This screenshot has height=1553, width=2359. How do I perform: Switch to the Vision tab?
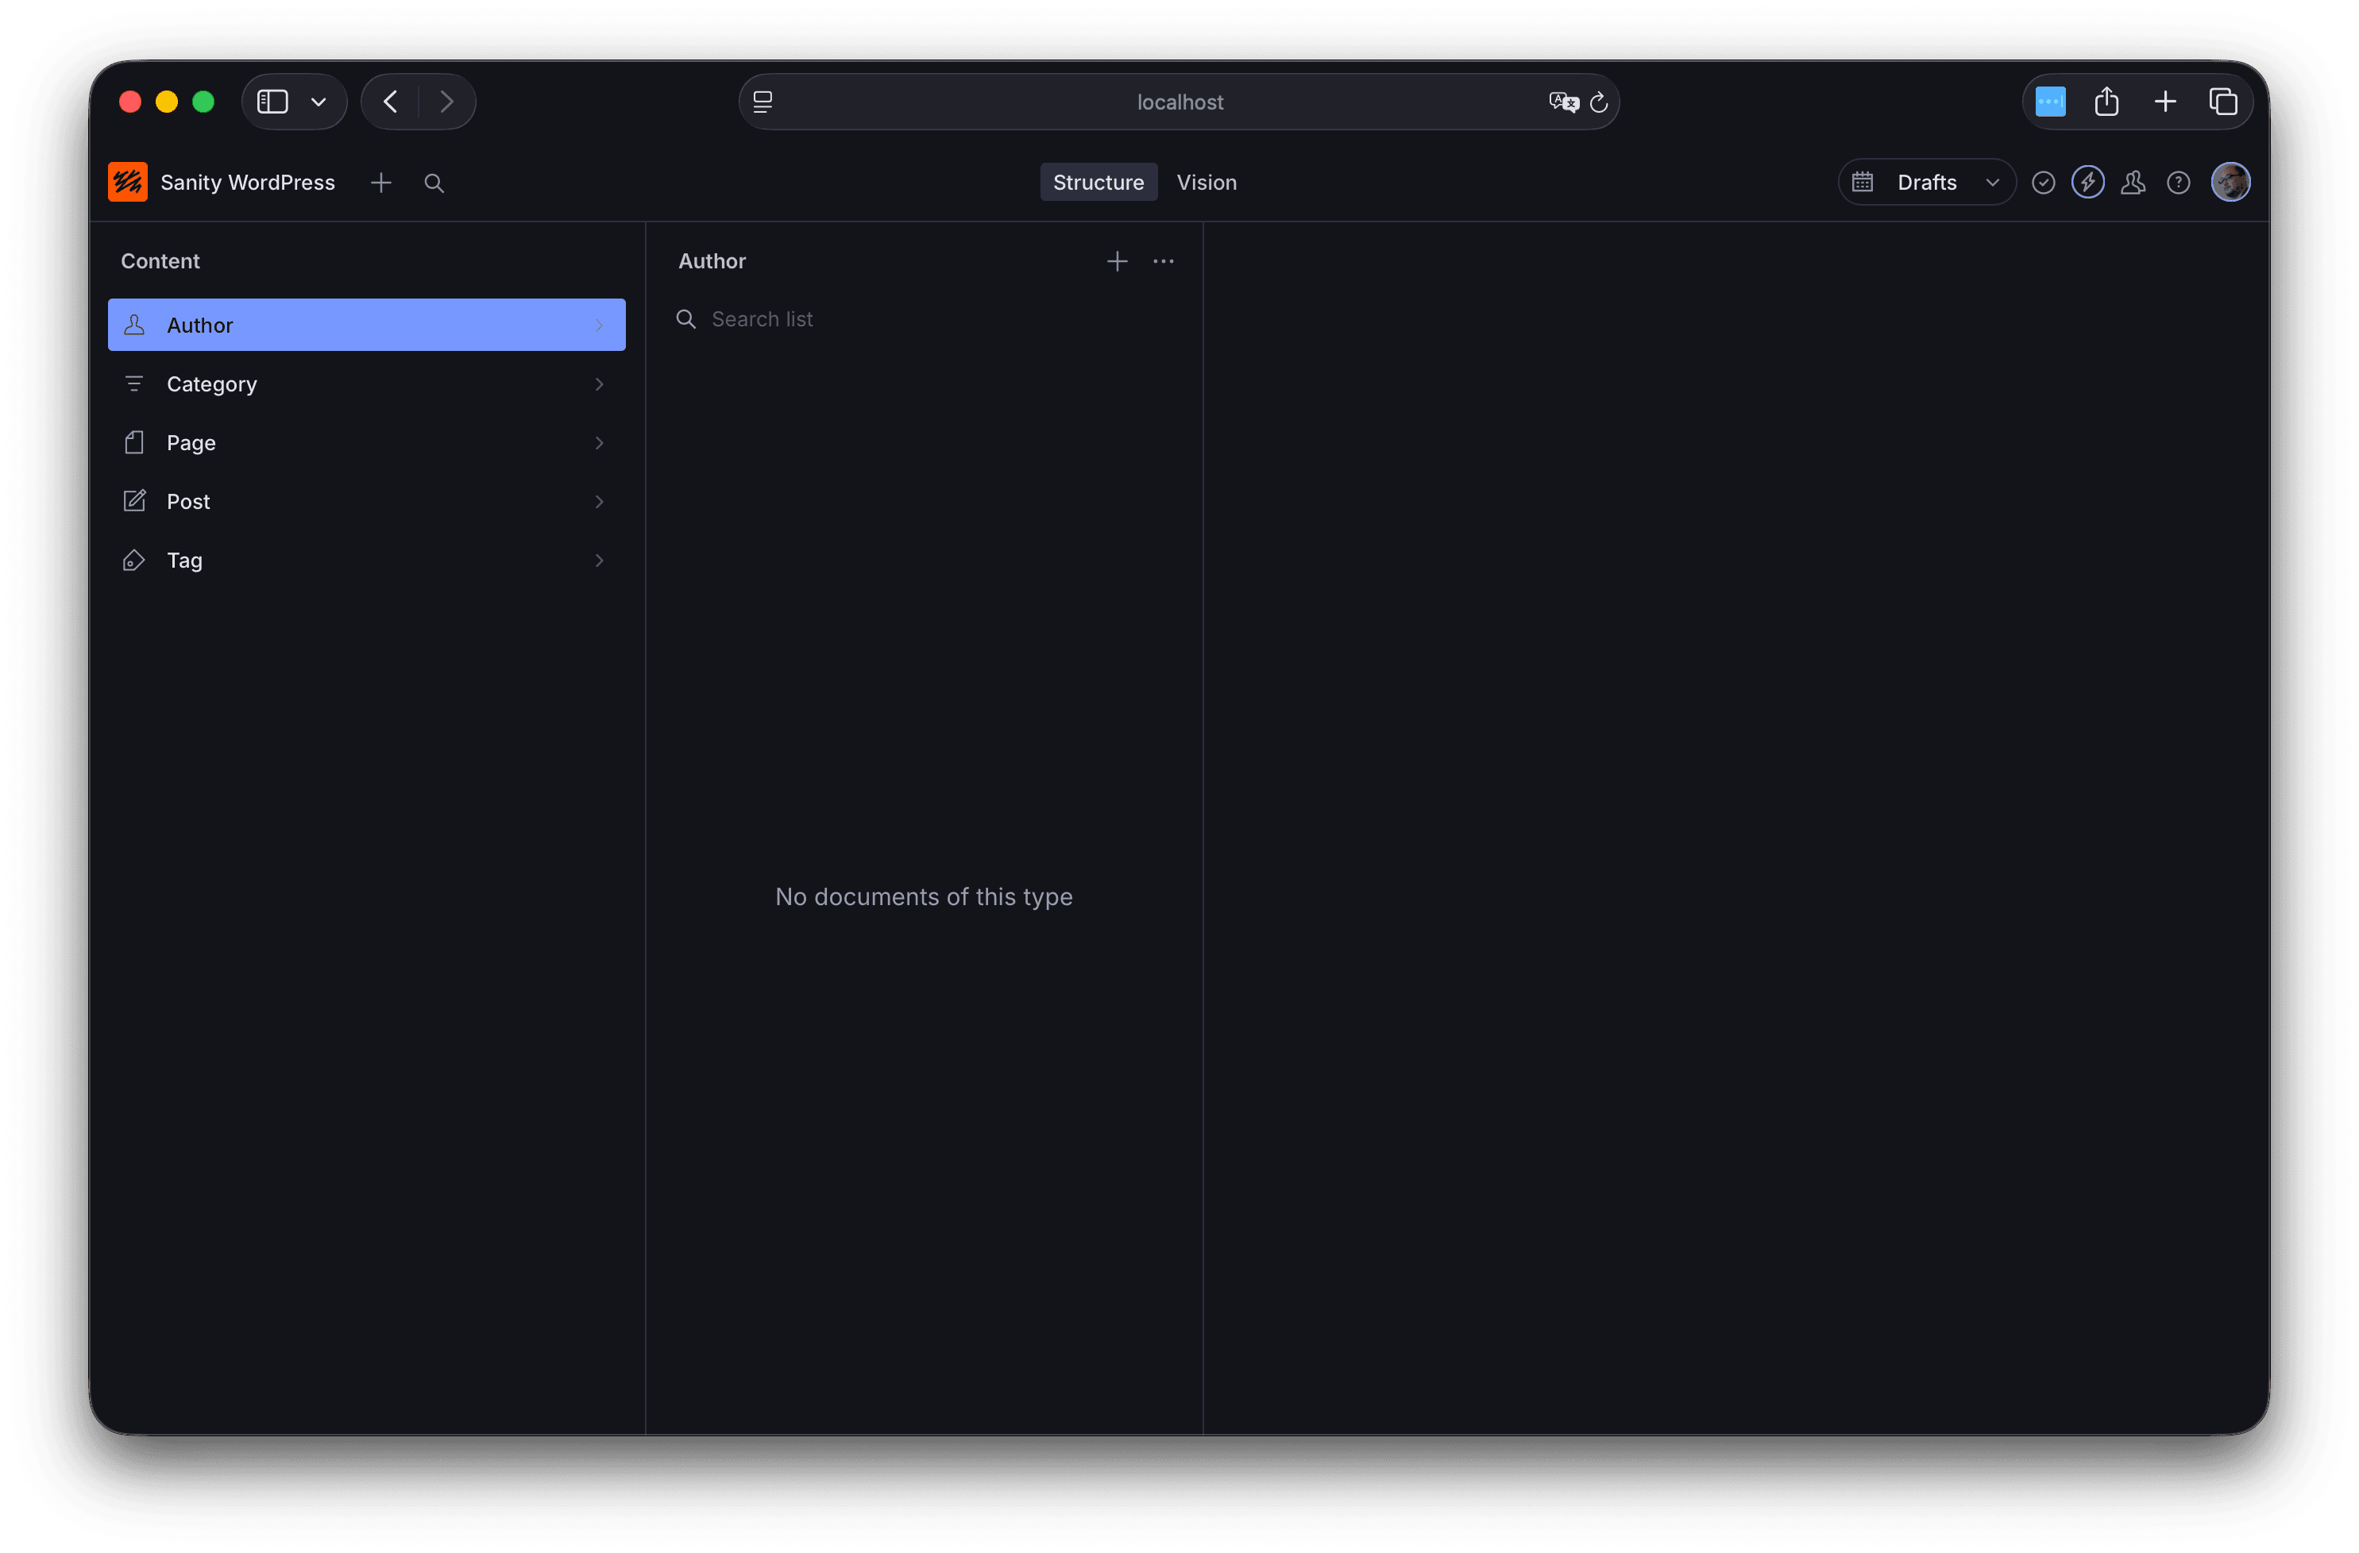[x=1207, y=183]
